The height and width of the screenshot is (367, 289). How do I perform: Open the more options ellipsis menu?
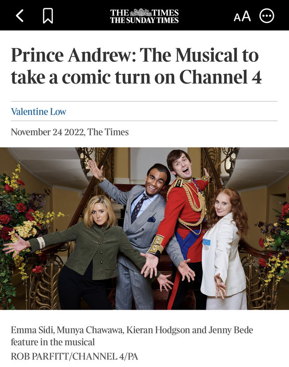pos(267,16)
